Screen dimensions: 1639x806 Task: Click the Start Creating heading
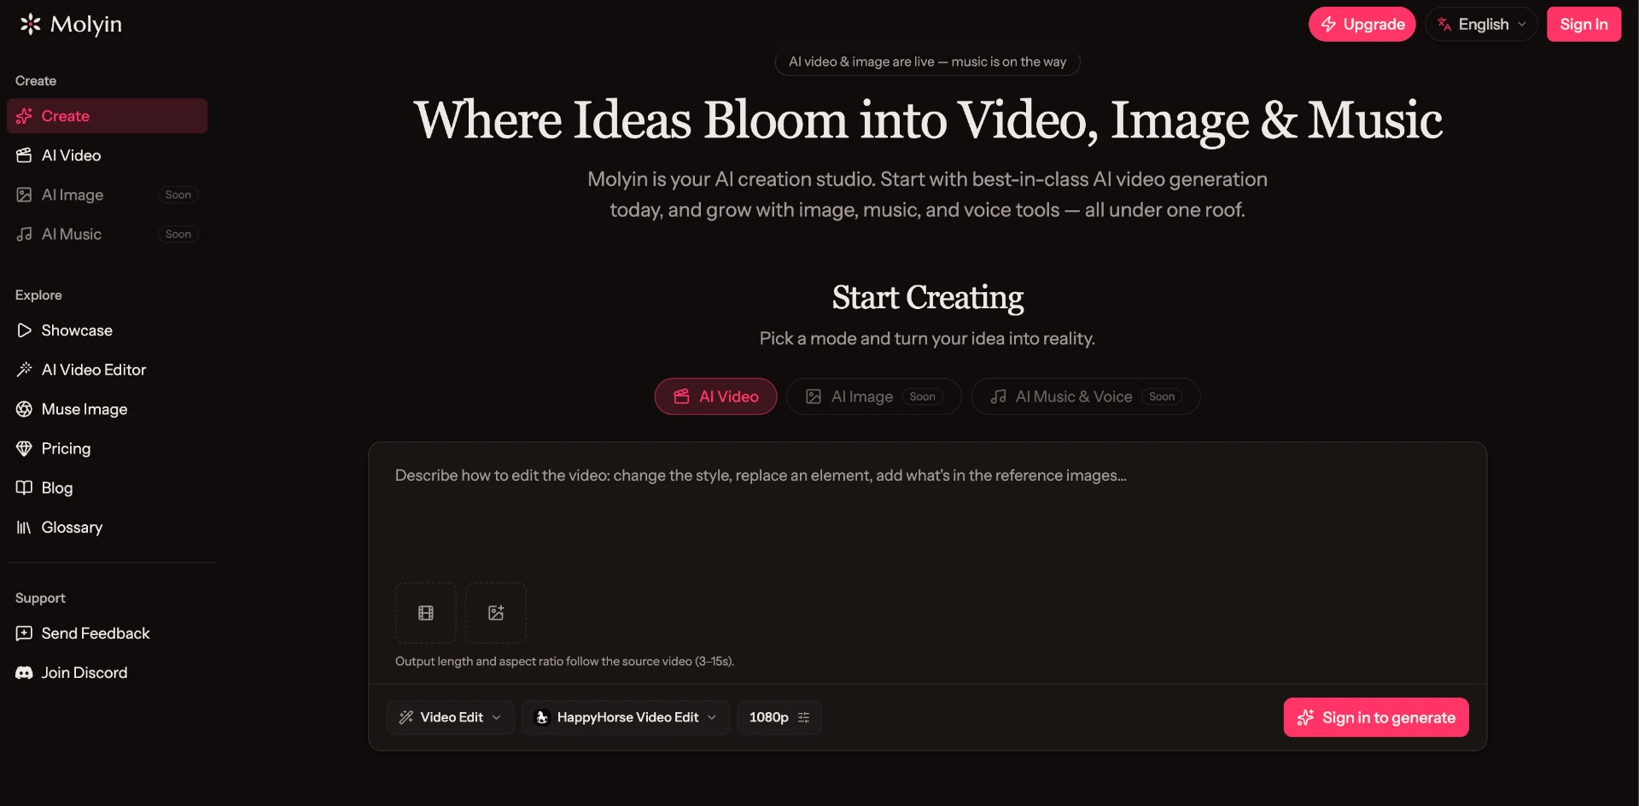(927, 297)
